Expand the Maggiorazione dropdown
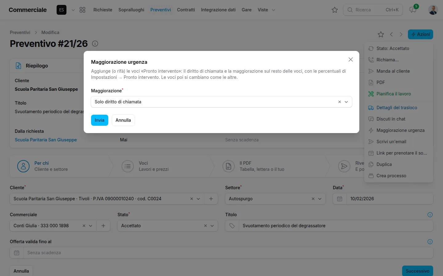 point(346,102)
